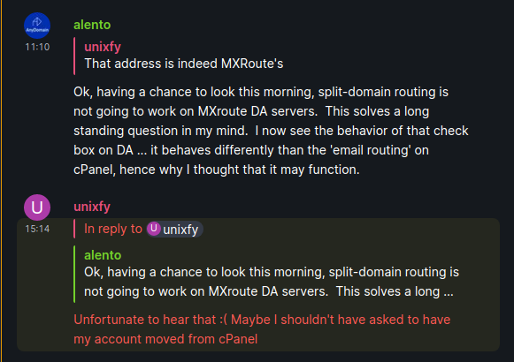The image size is (514, 362).
Task: Click the unixfy mention pill in reply
Action: pyautogui.click(x=174, y=230)
